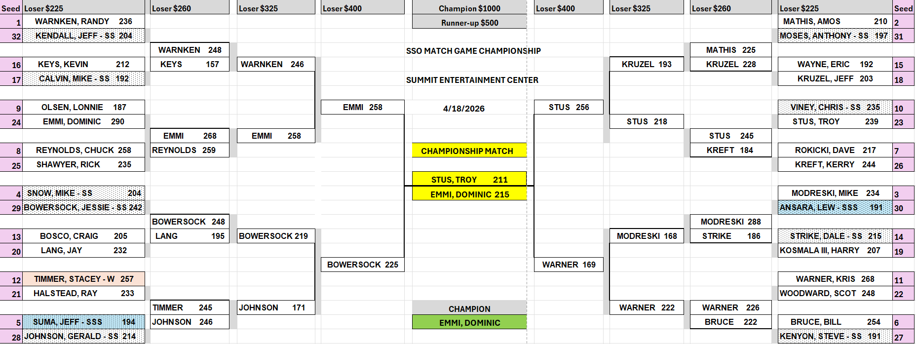
Task: Select the EMMI, DOMINIC 215 yellow cell
Action: 469,194
